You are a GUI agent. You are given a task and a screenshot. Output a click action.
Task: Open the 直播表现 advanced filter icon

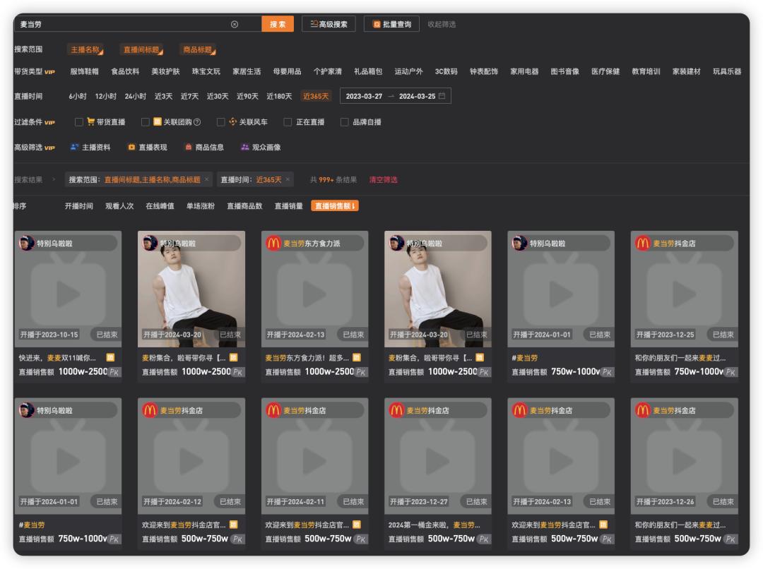[x=131, y=148]
